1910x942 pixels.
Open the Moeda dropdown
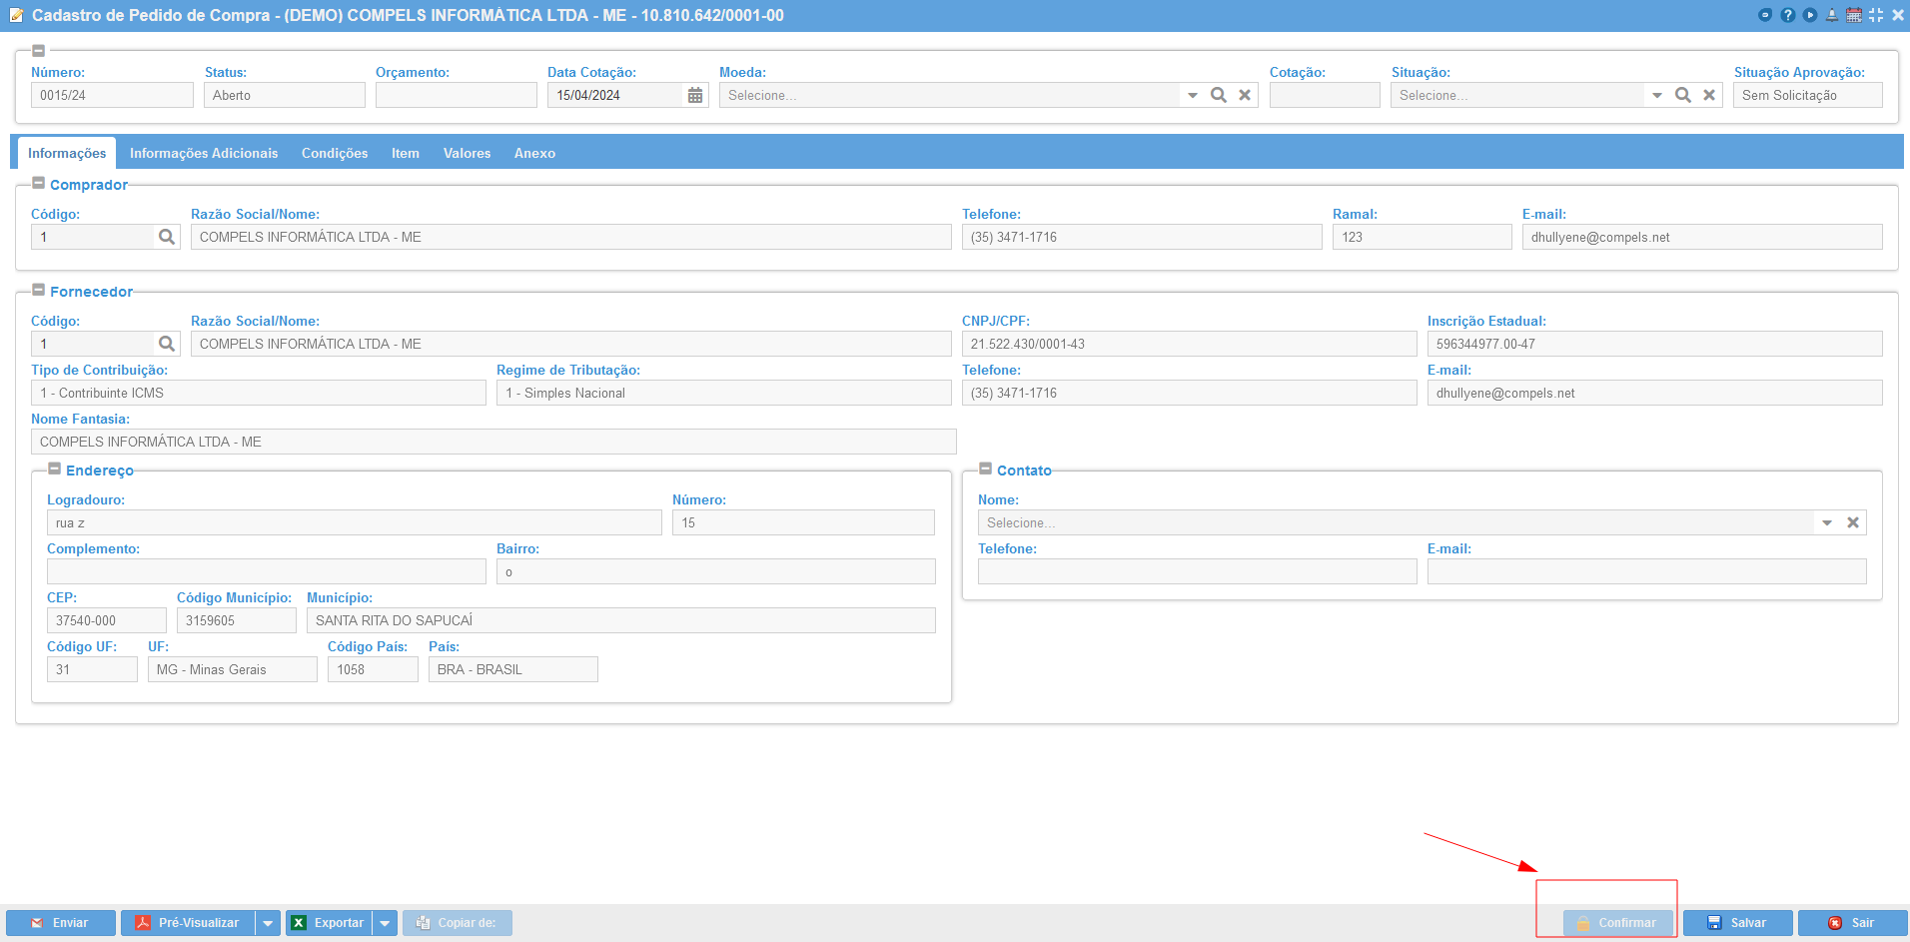pyautogui.click(x=1193, y=95)
